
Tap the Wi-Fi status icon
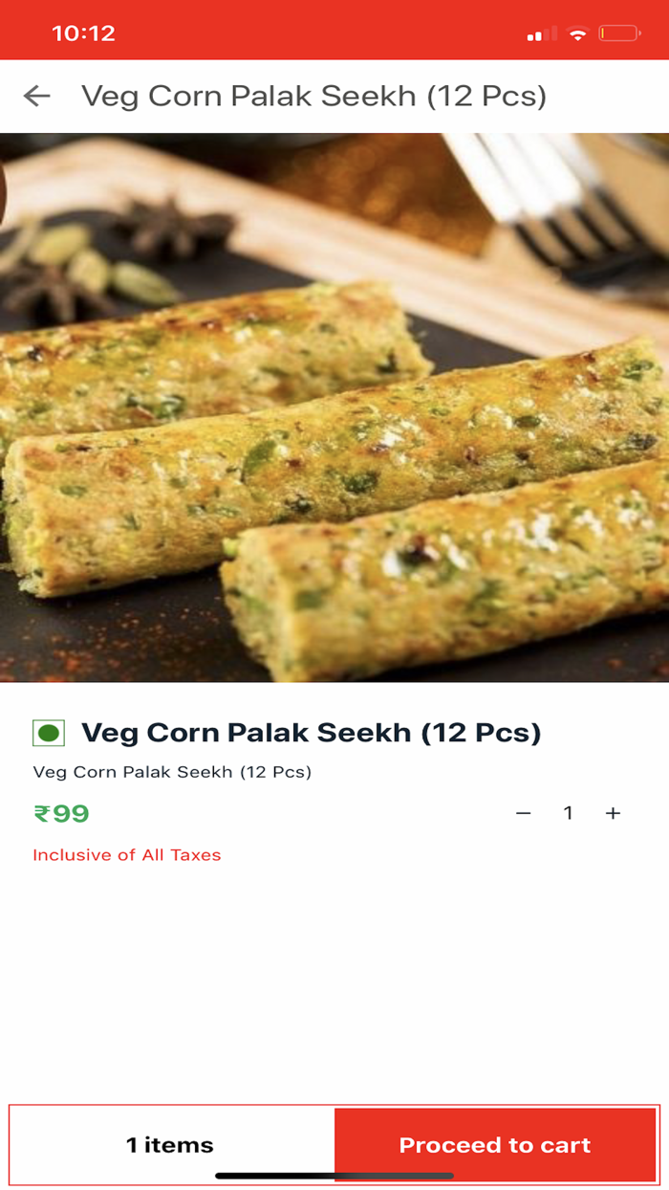click(x=577, y=33)
